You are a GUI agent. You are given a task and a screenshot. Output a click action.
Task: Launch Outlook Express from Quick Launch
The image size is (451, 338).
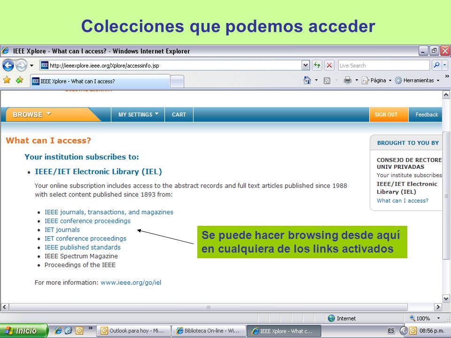[x=69, y=331]
